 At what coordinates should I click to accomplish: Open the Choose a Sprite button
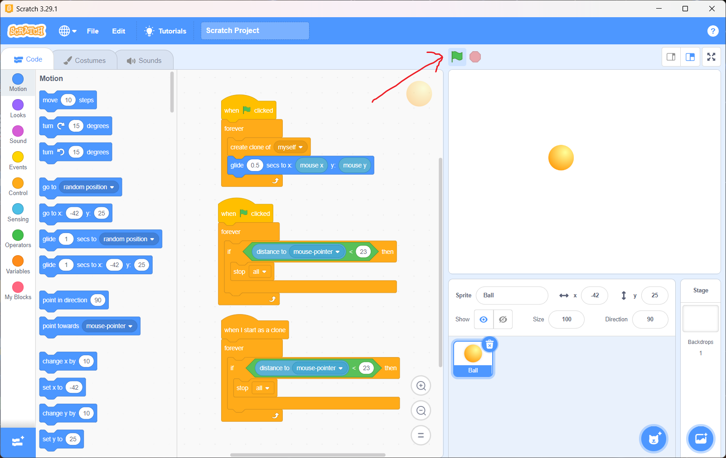(653, 439)
